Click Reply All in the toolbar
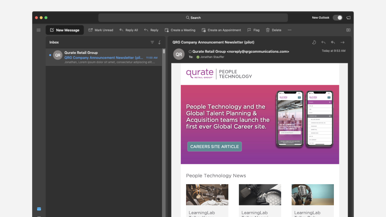The image size is (386, 217). 128,30
